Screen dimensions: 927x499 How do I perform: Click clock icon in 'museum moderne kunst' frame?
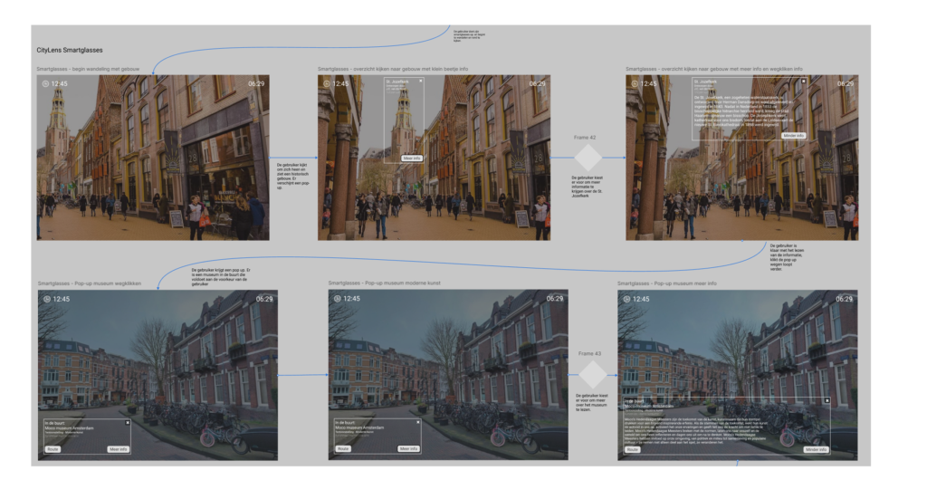pos(337,298)
